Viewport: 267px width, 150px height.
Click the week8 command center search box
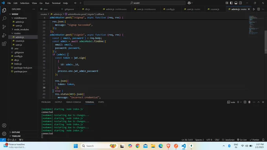point(135,3)
